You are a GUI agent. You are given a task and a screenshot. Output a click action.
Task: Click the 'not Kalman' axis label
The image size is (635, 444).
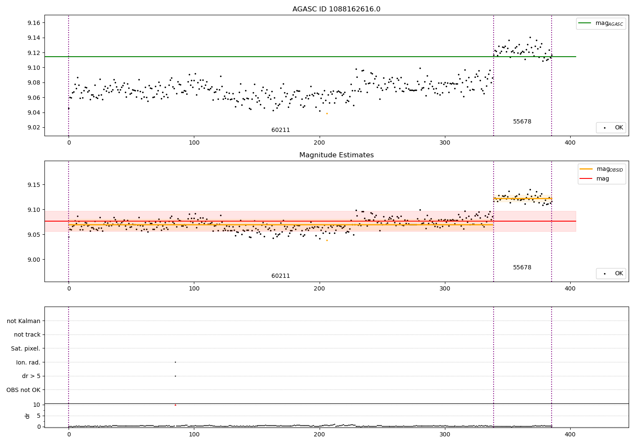pyautogui.click(x=24, y=321)
